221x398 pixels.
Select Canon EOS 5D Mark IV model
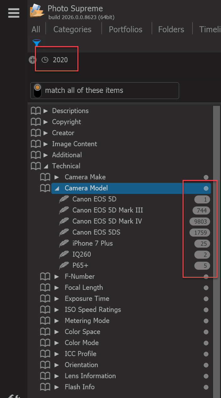tap(107, 221)
